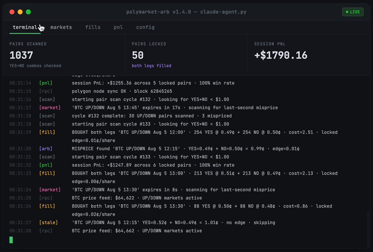Click the green terminal cursor block

click(11, 240)
